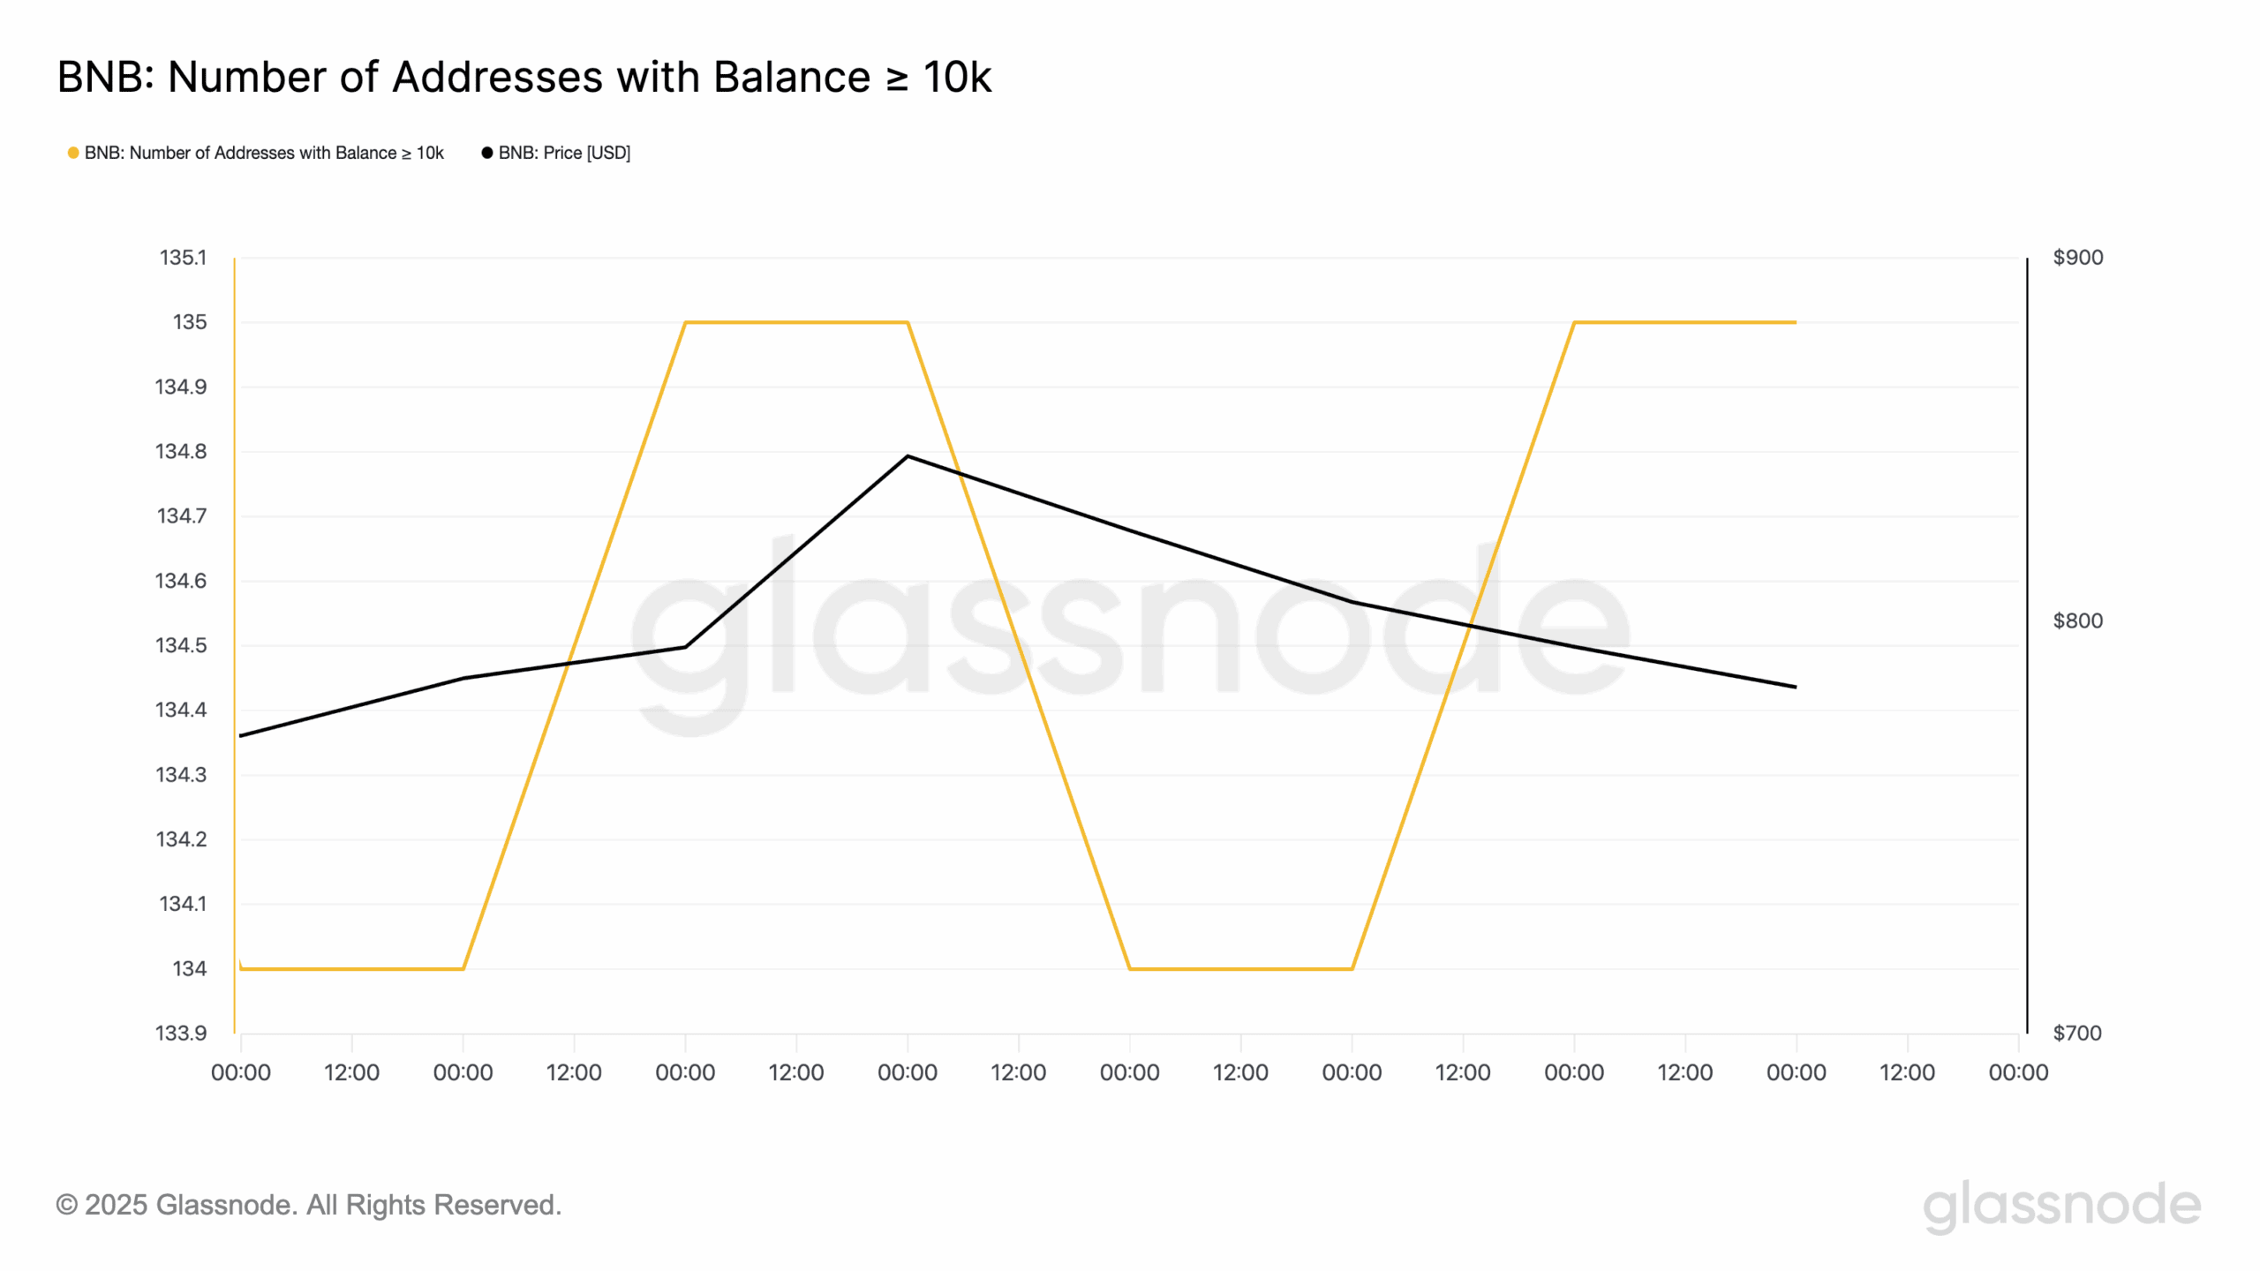This screenshot has width=2260, height=1271.
Task: Click the $900 label on right axis
Action: click(2077, 258)
